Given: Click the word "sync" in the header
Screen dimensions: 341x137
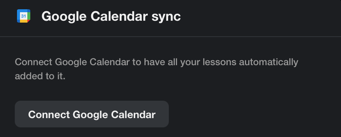Looking at the screenshot, I should [x=166, y=17].
